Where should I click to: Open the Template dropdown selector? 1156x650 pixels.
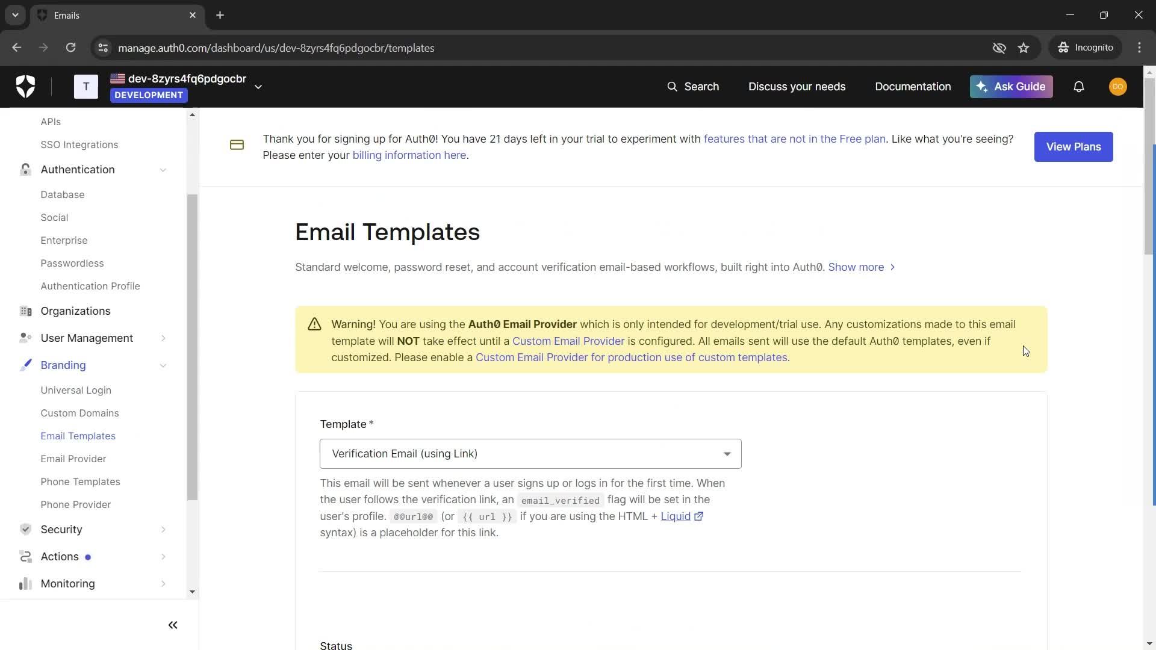click(530, 454)
